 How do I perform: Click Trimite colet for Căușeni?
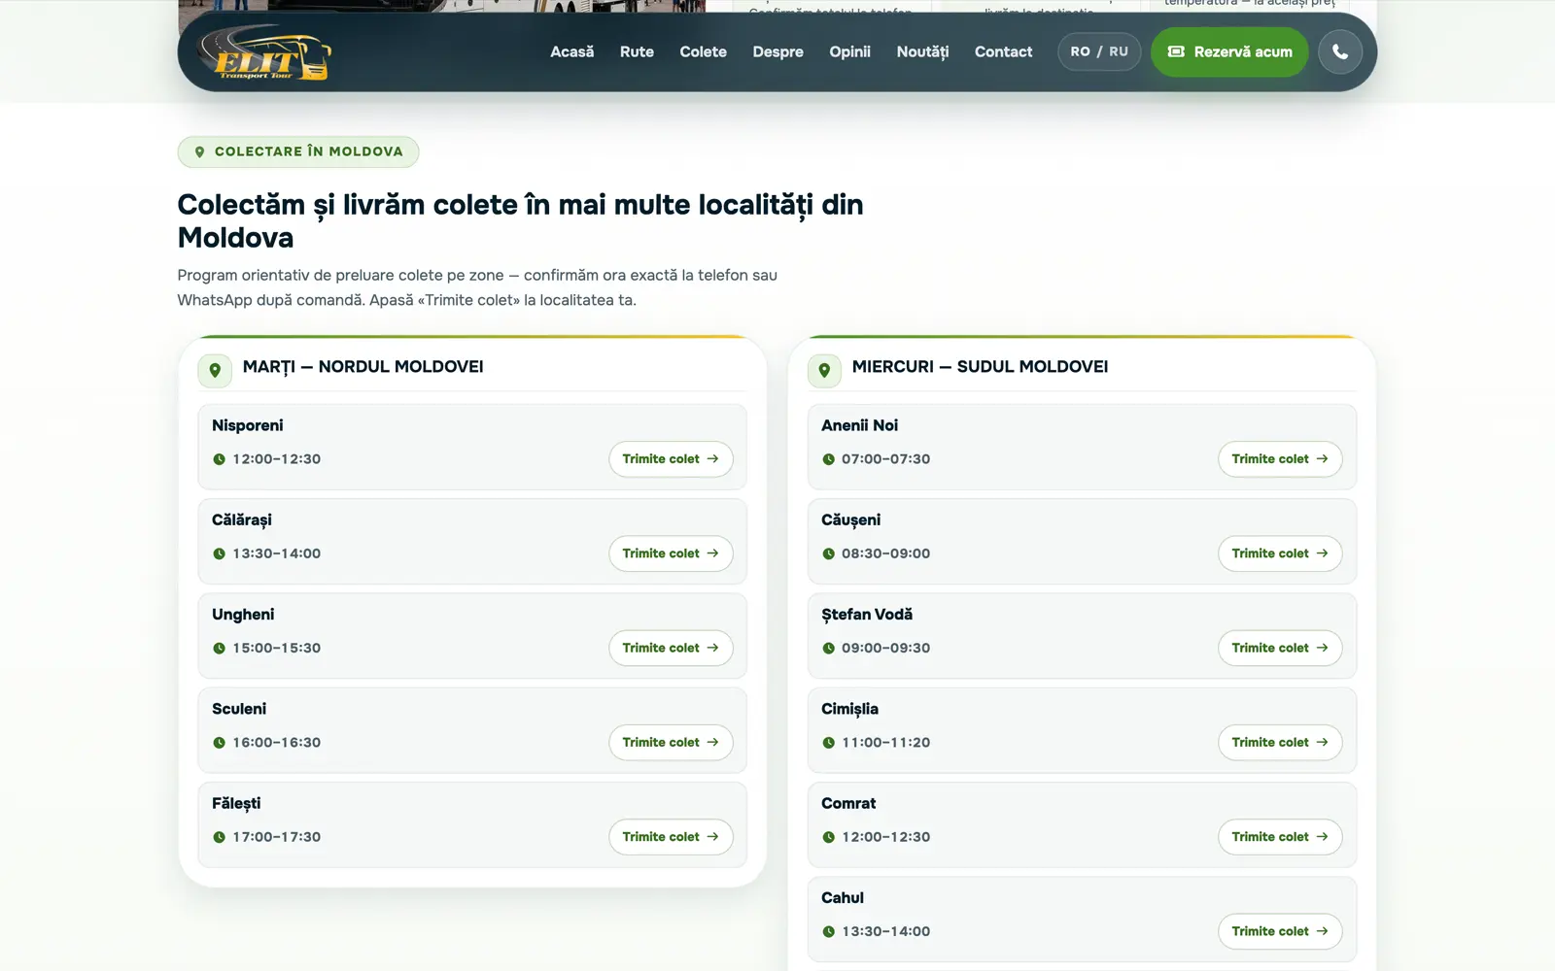(1280, 553)
